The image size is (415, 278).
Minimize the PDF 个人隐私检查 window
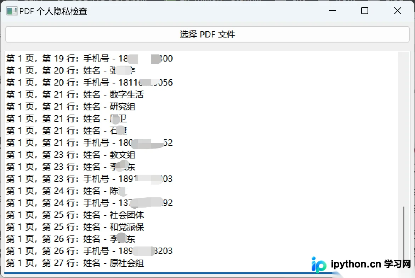(x=332, y=11)
